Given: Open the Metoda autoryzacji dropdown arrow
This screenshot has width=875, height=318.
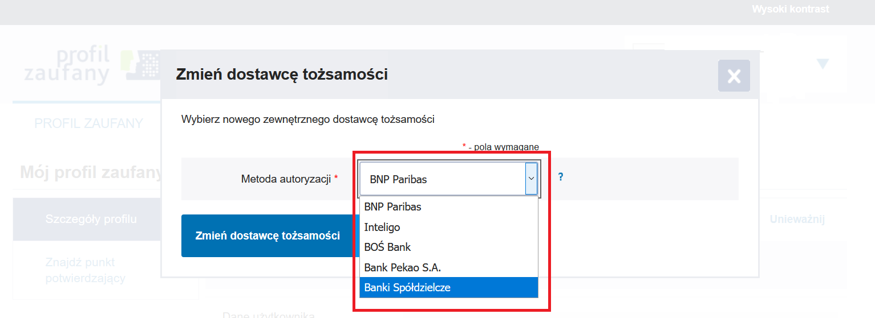Looking at the screenshot, I should [x=531, y=179].
